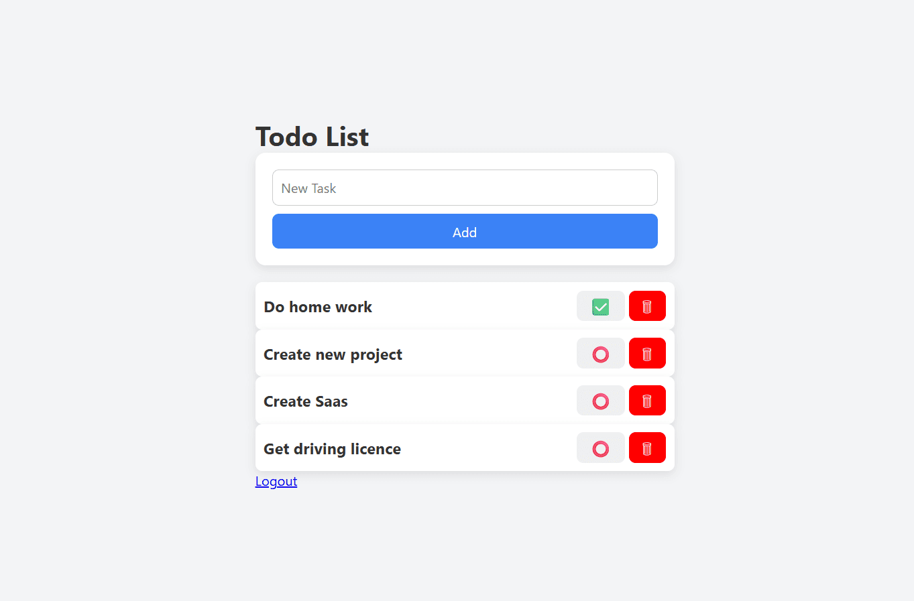Select the 'Do home work' task text
Screen dimensions: 914x601
(318, 307)
